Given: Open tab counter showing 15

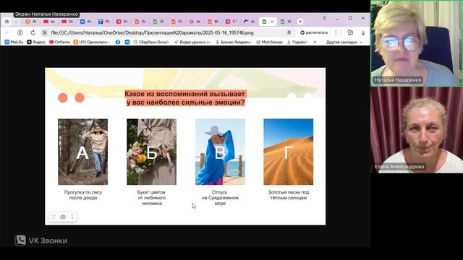Looking at the screenshot, I should pyautogui.click(x=7, y=22).
